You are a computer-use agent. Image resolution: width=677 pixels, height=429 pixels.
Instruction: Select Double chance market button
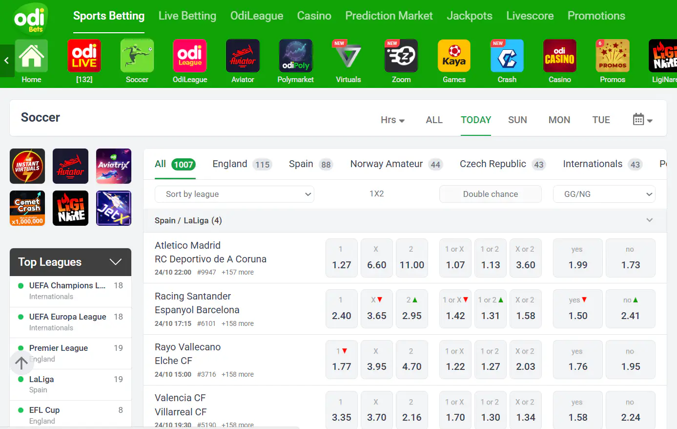(491, 194)
